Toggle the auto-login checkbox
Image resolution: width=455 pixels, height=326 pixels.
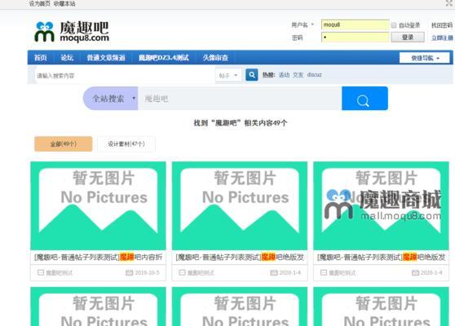(394, 25)
